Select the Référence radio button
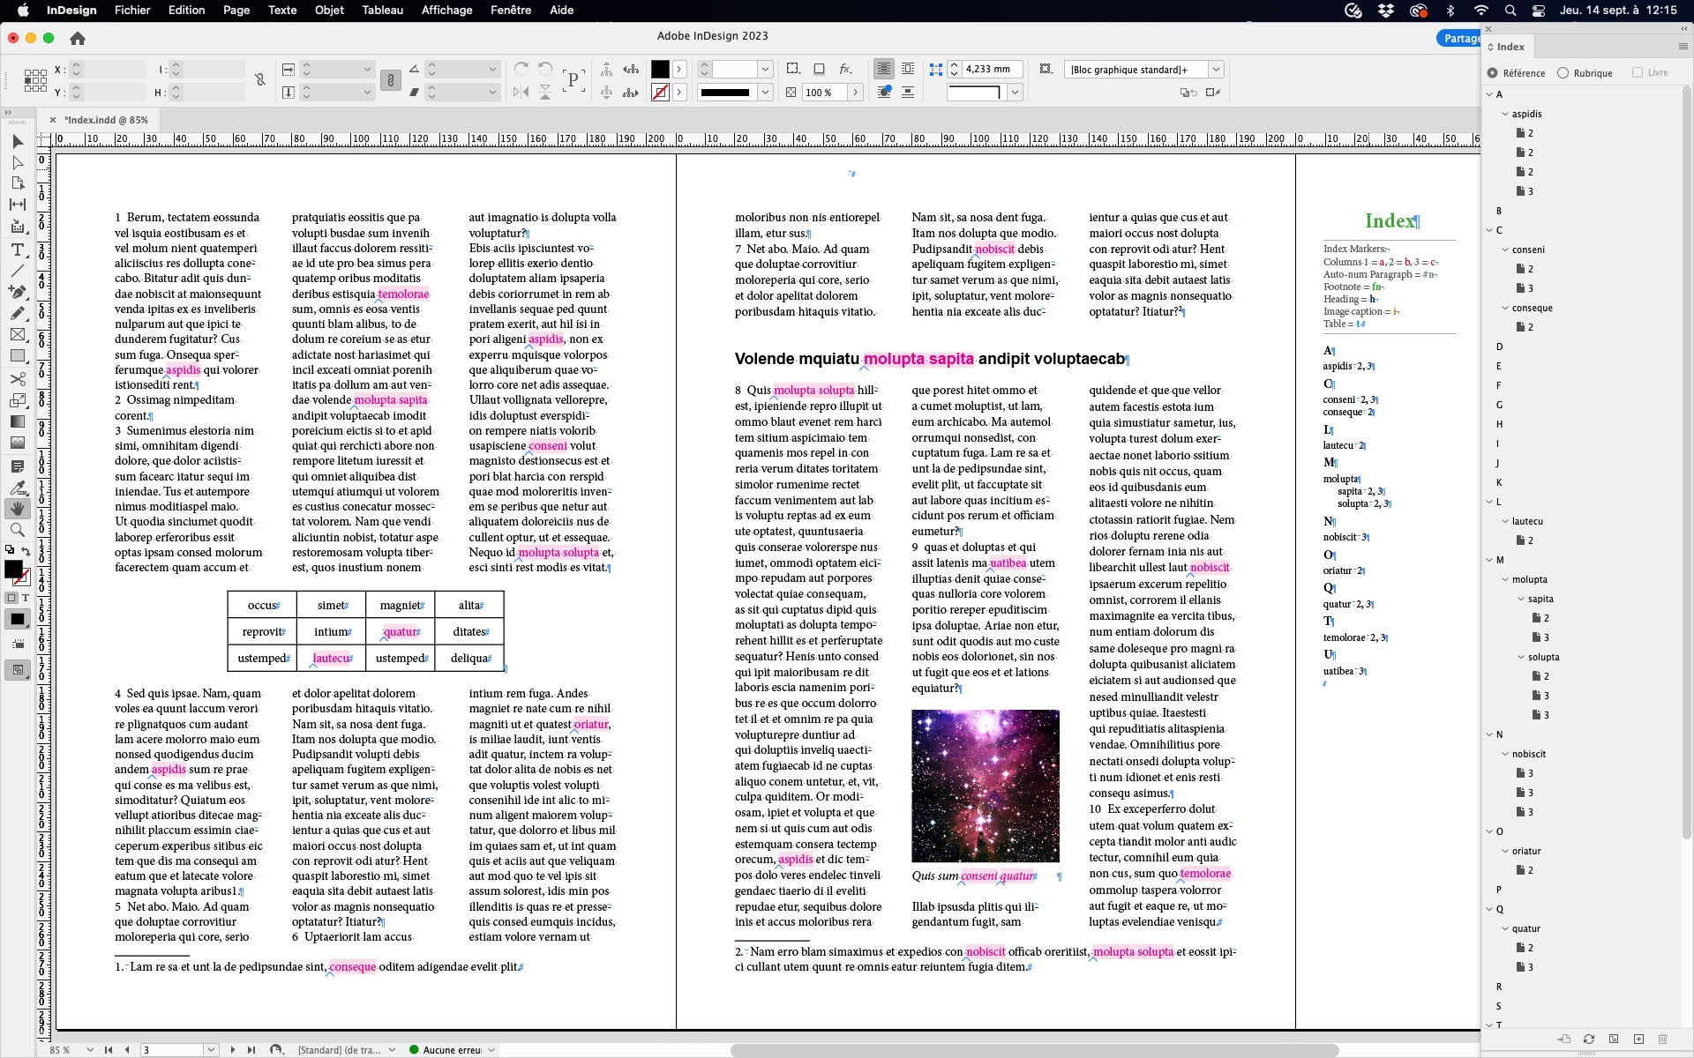 1493,73
